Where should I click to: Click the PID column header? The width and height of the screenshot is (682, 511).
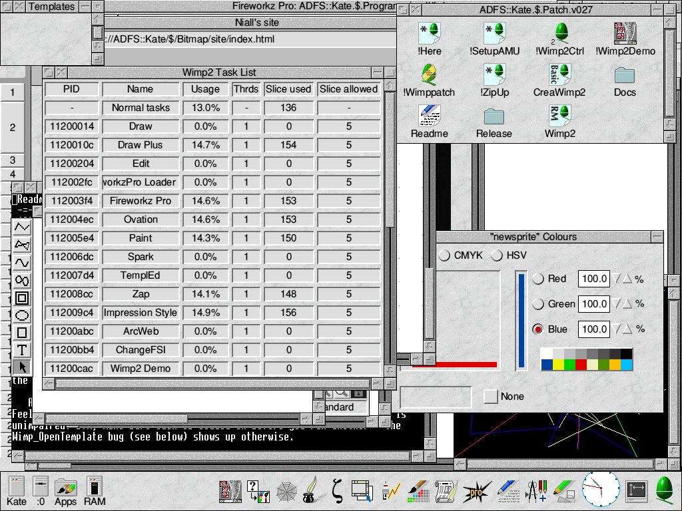[72, 89]
